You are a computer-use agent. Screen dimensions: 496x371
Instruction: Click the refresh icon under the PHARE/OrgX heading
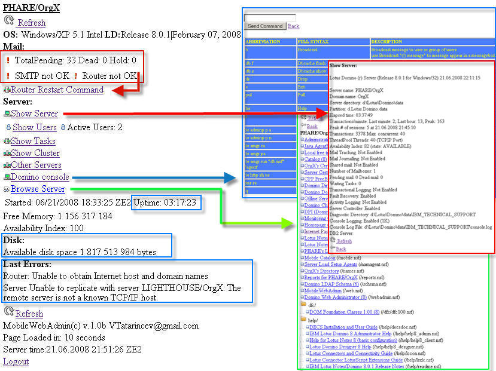tap(9, 20)
